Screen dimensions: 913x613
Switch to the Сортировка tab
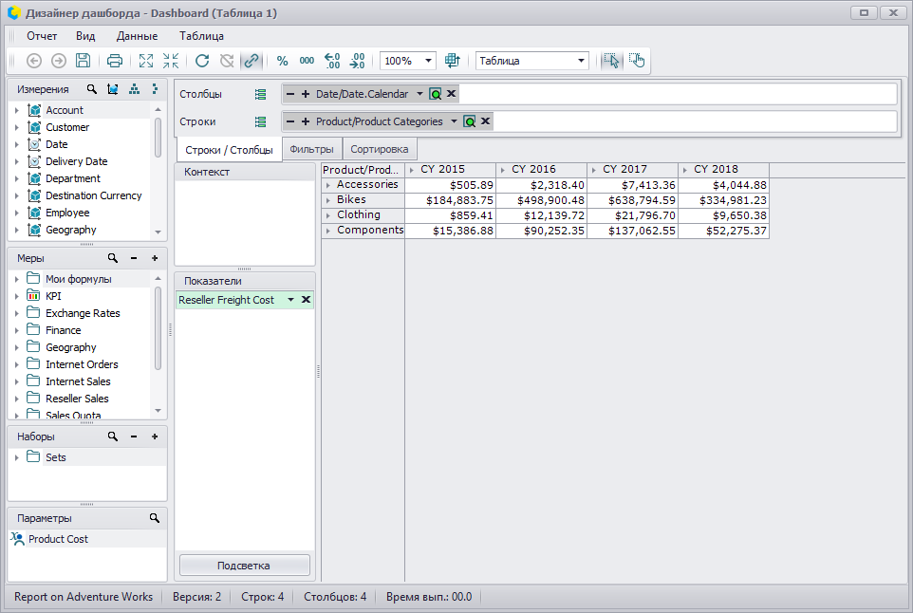coord(379,149)
